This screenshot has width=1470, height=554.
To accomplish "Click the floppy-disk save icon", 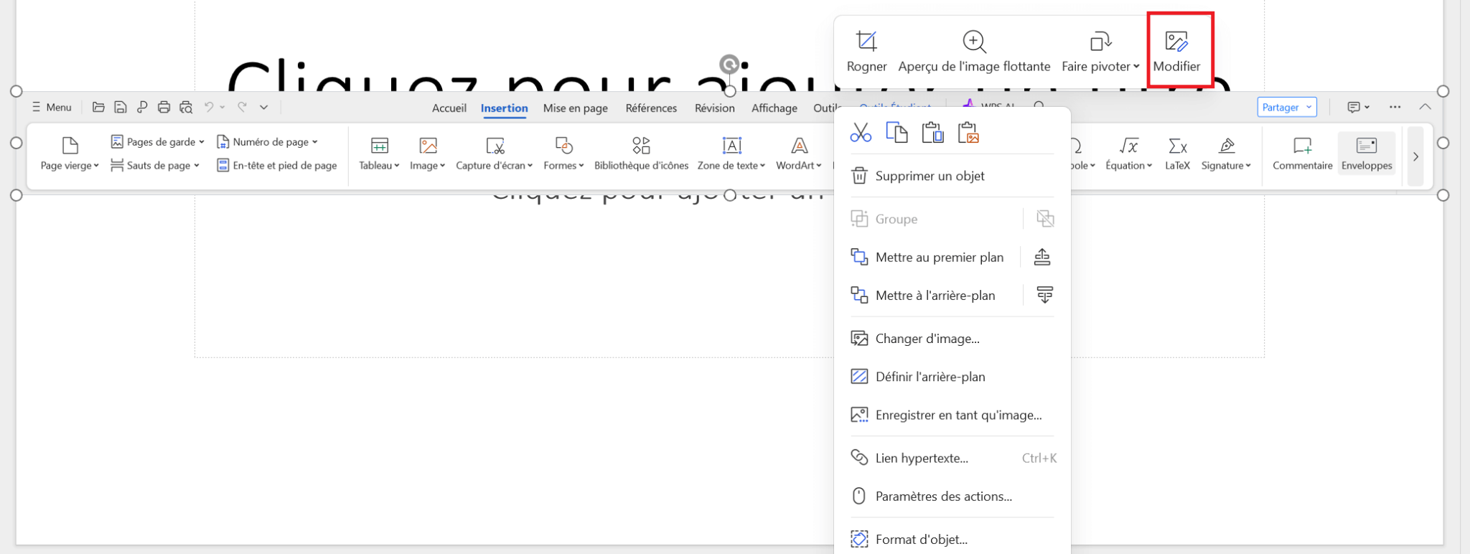I will 121,107.
